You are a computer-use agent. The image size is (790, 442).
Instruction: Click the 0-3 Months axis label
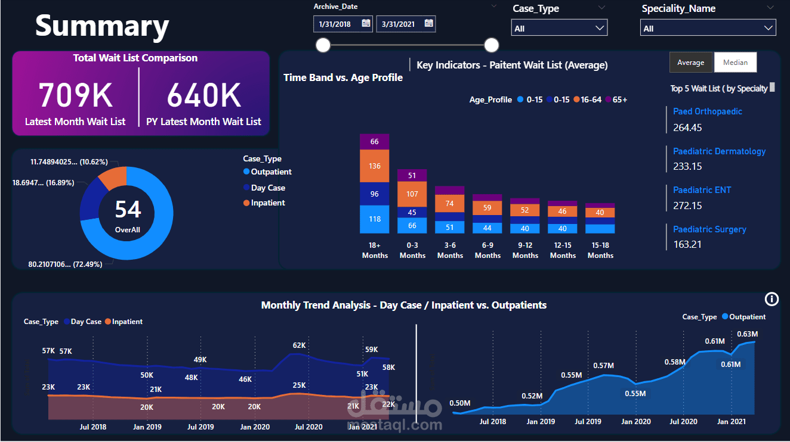click(x=412, y=250)
